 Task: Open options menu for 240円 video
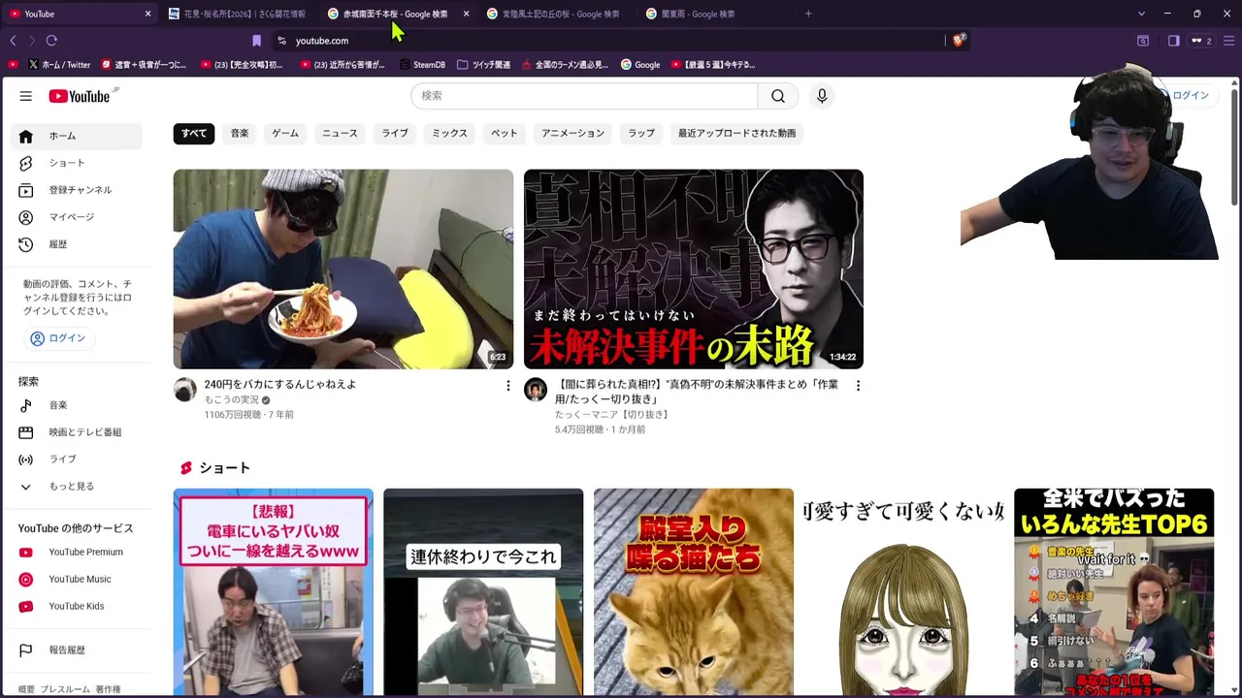click(x=507, y=386)
